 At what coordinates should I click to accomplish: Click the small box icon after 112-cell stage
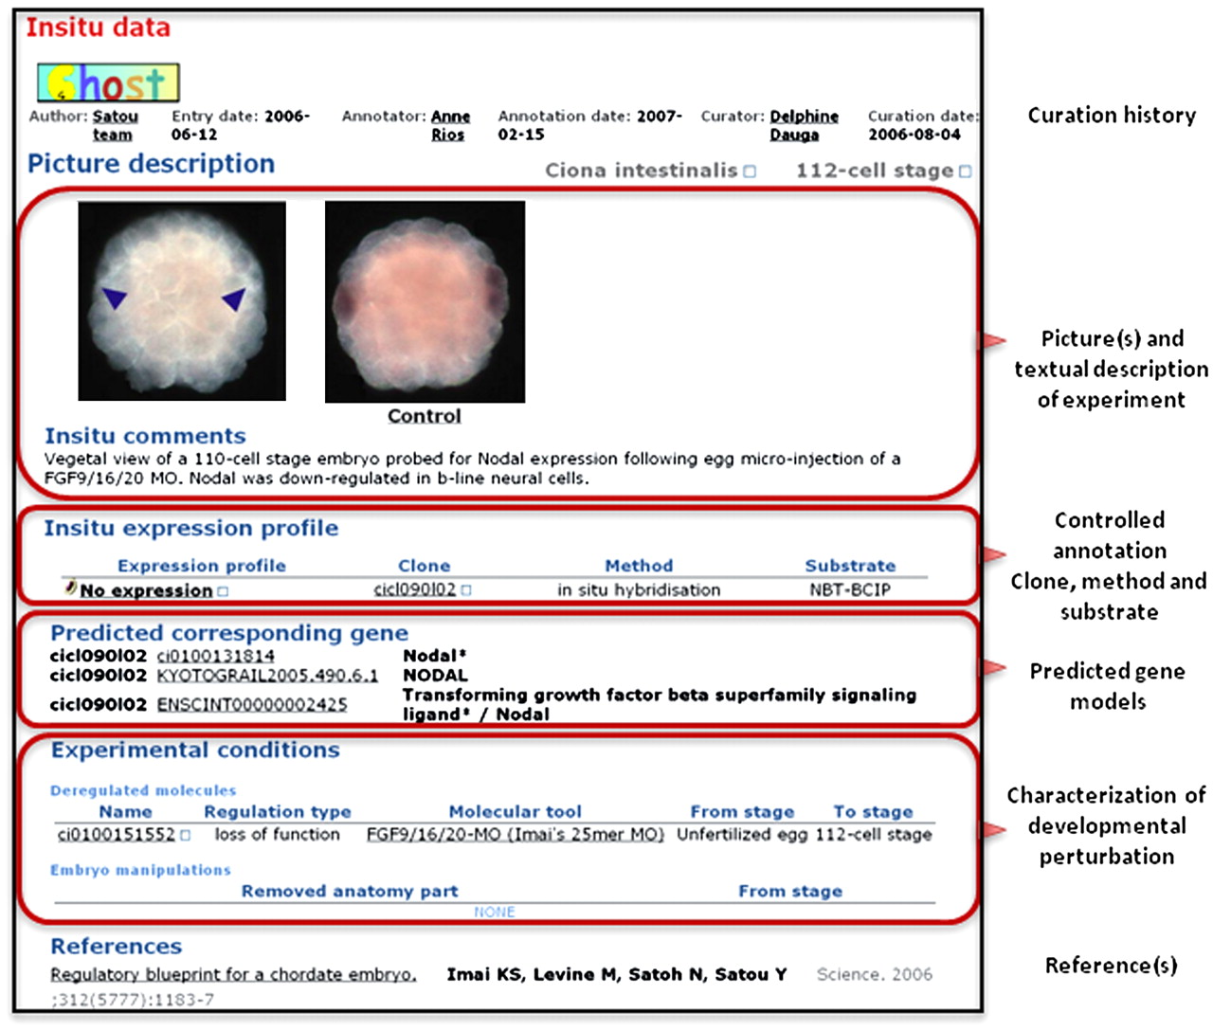(x=965, y=172)
